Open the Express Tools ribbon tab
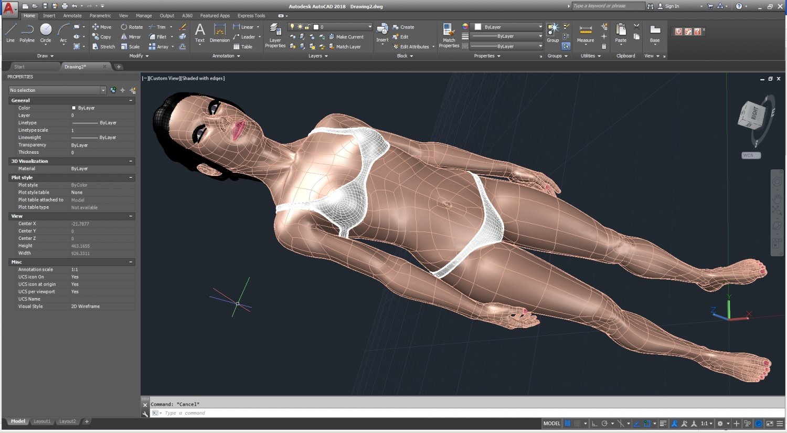The image size is (787, 433). point(251,16)
